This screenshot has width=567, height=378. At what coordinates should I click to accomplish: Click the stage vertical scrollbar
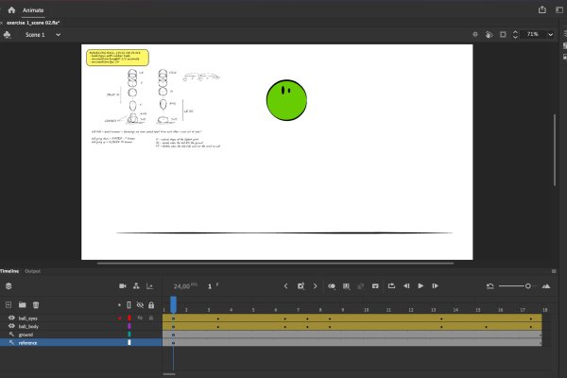(x=555, y=150)
